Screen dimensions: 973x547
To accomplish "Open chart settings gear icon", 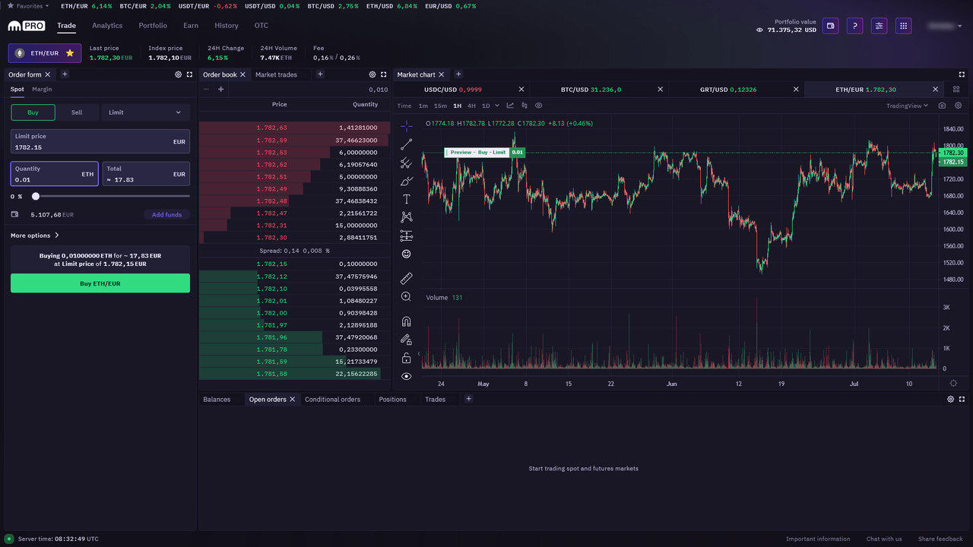I will pyautogui.click(x=958, y=106).
